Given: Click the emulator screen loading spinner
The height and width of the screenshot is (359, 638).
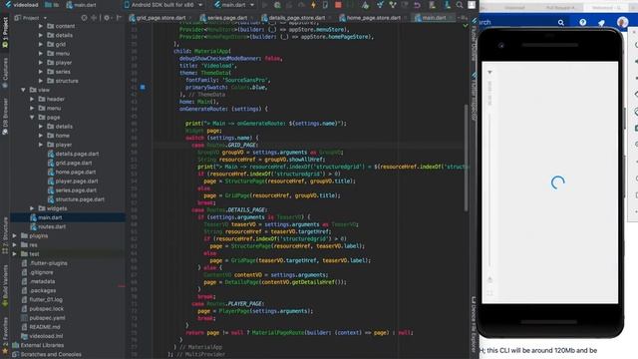Looking at the screenshot, I should tap(557, 182).
